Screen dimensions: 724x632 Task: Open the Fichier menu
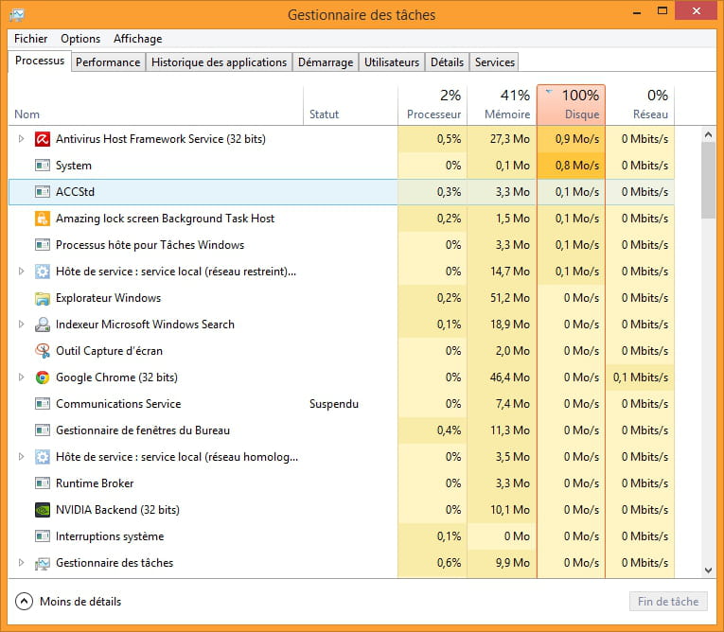[x=30, y=39]
